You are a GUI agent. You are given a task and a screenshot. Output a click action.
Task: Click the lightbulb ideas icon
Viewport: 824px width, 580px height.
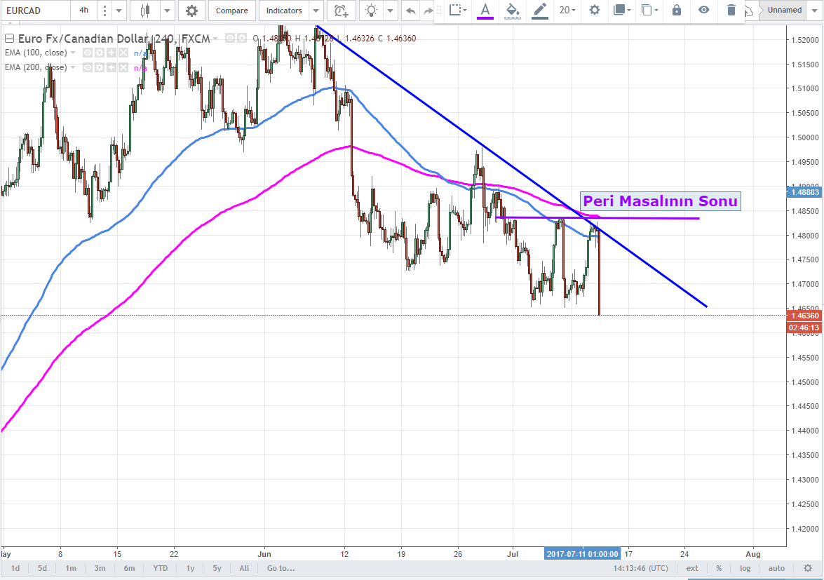(372, 11)
